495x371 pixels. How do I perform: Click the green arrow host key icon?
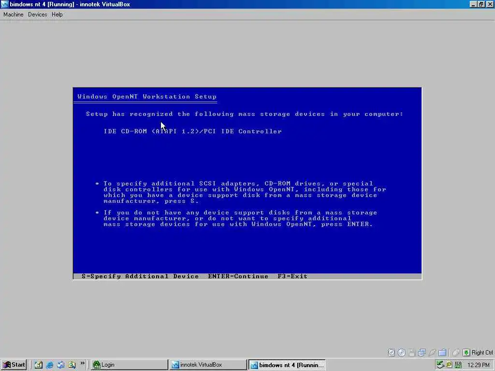[x=466, y=352]
